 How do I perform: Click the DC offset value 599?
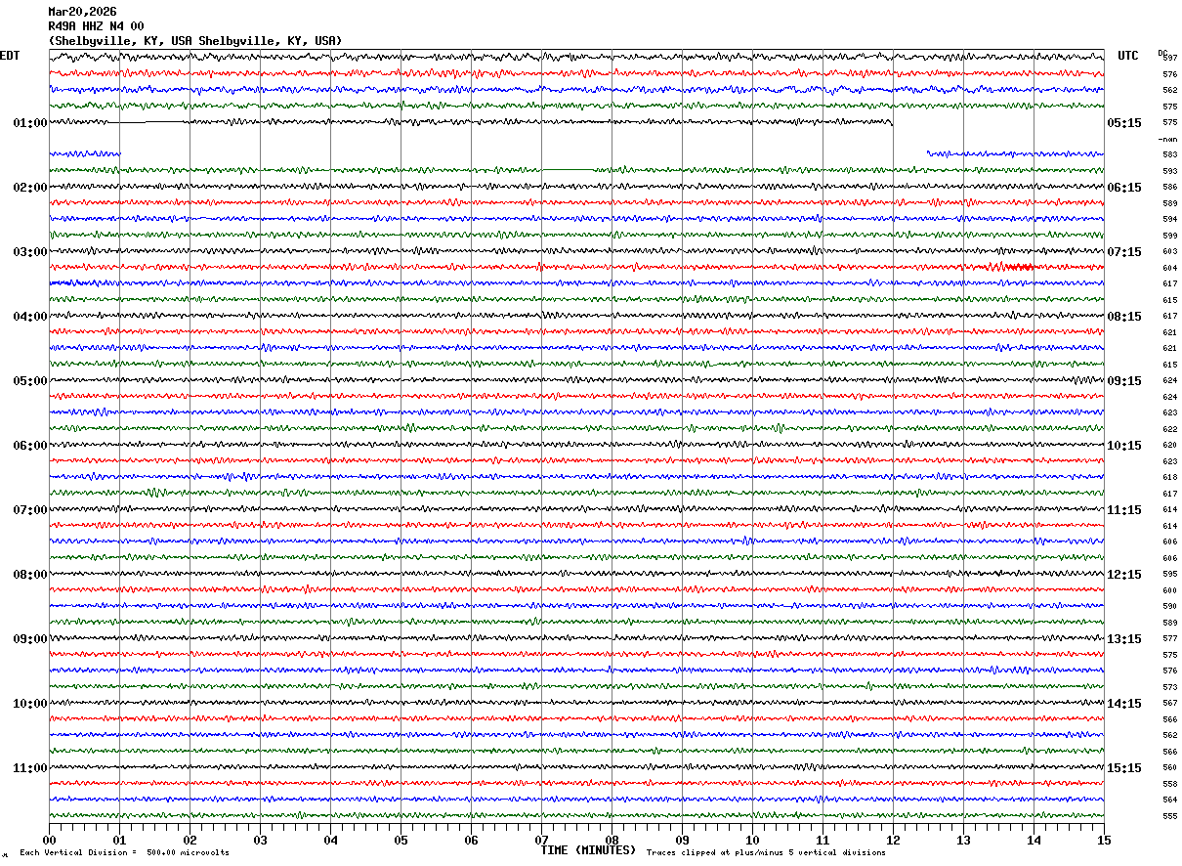(1169, 236)
